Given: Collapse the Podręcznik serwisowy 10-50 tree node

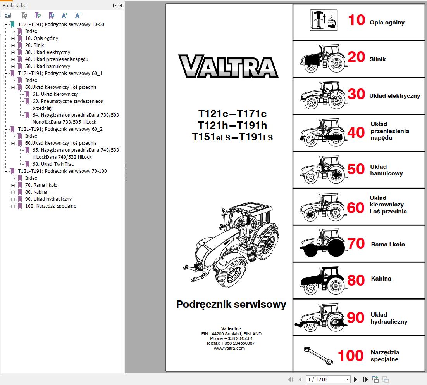Looking at the screenshot, I should pyautogui.click(x=5, y=24).
